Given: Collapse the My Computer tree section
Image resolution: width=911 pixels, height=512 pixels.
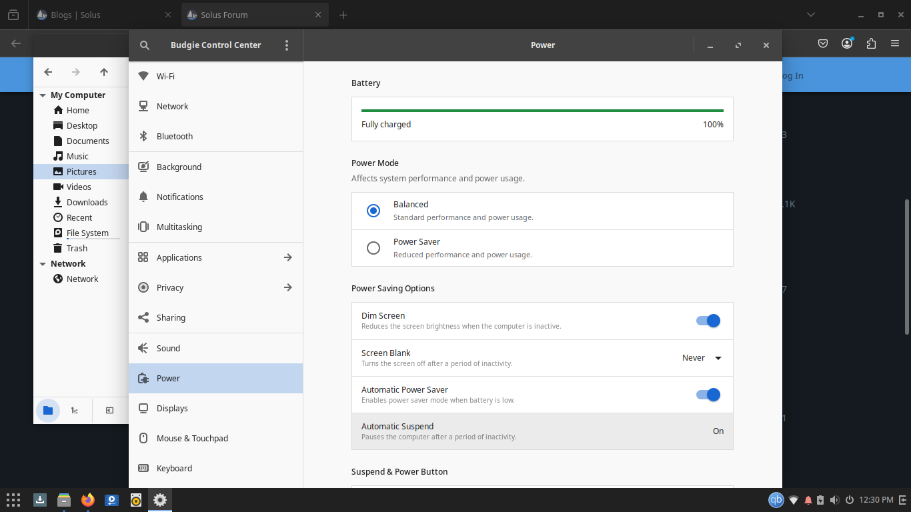Looking at the screenshot, I should click(x=43, y=95).
